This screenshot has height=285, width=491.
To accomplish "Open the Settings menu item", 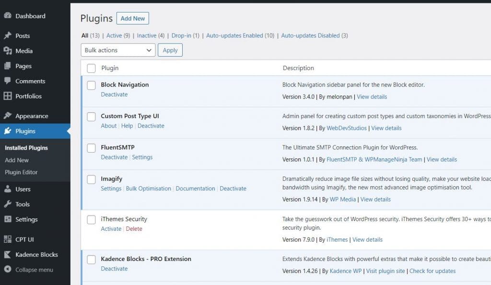I will pos(27,220).
